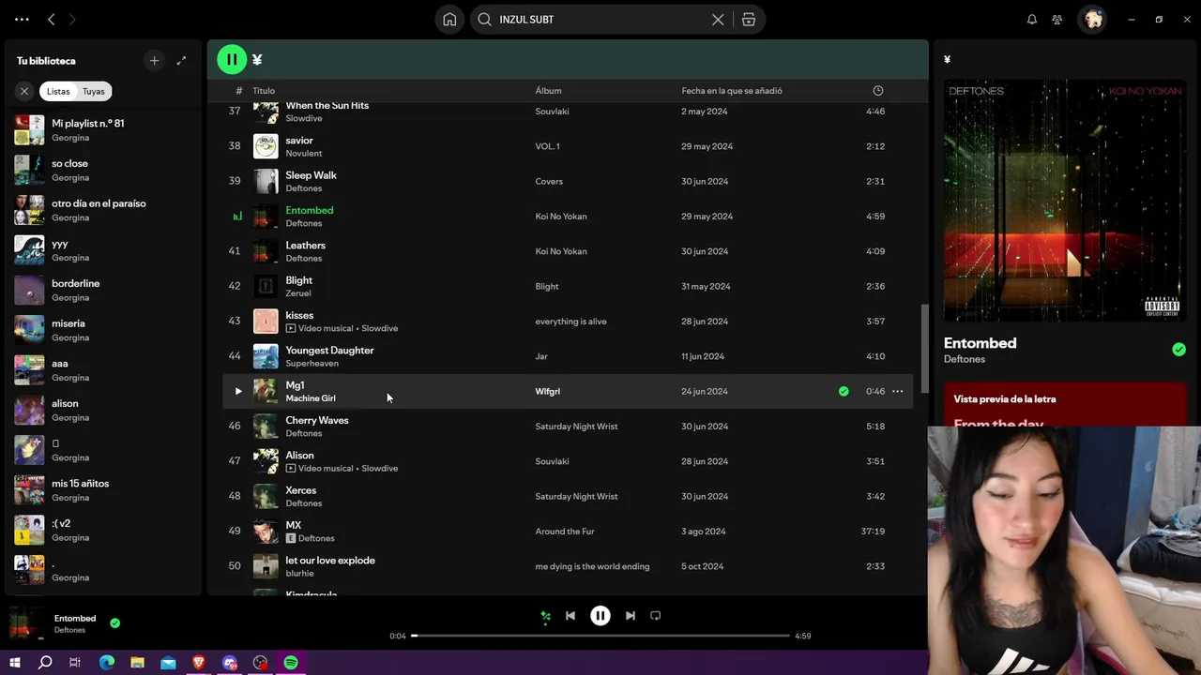Toggle the green saved check in player bar
Viewport: 1201px width, 675px height.
114,622
